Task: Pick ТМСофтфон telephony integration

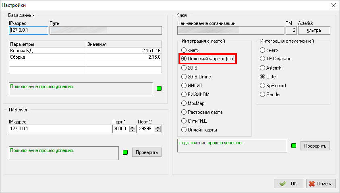Action: [263, 59]
